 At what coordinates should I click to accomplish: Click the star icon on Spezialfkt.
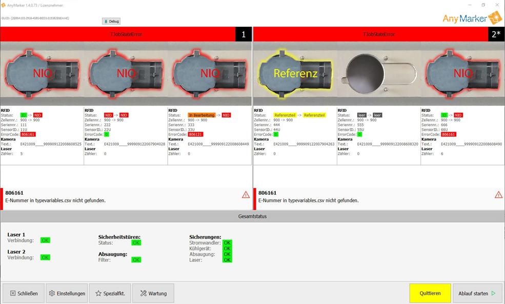click(x=98, y=293)
